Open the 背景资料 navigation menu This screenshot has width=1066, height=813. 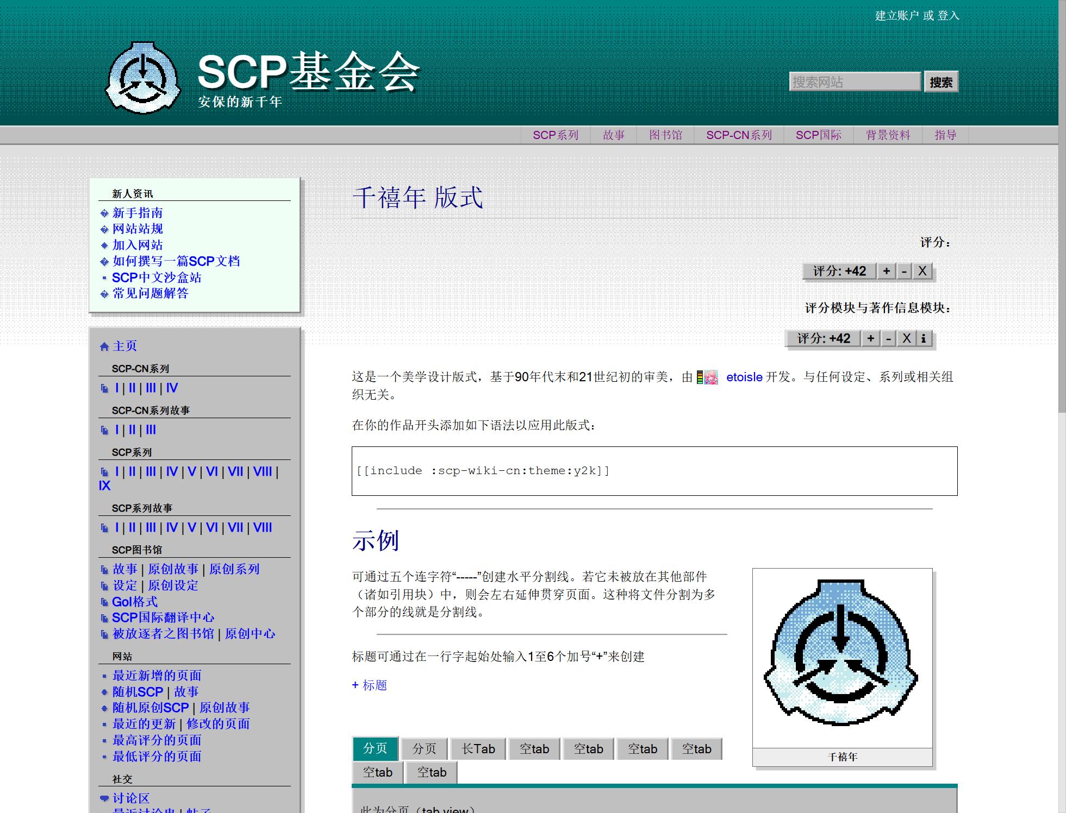[x=887, y=135]
